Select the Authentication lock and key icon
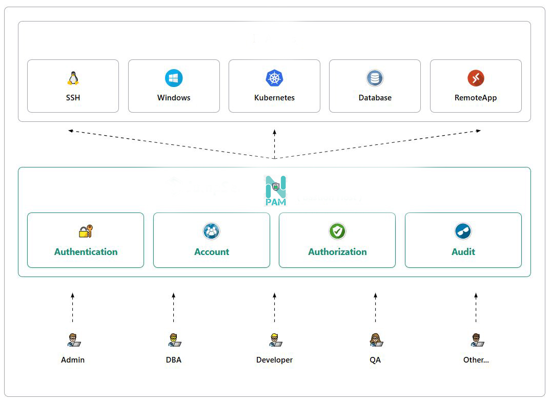This screenshot has height=403, width=551. click(86, 231)
